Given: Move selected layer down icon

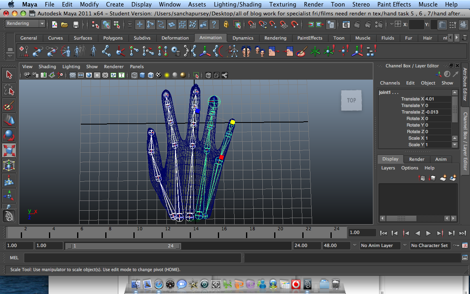Looking at the screenshot, I should point(432,178).
